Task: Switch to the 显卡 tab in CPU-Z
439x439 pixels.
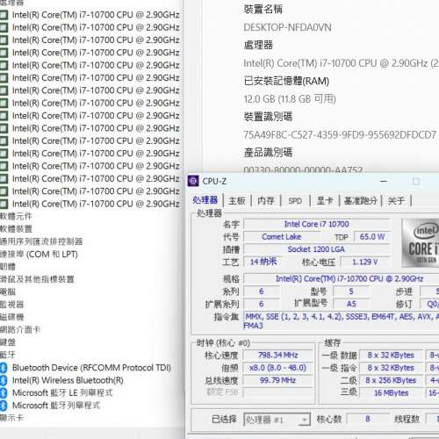Action: click(325, 201)
